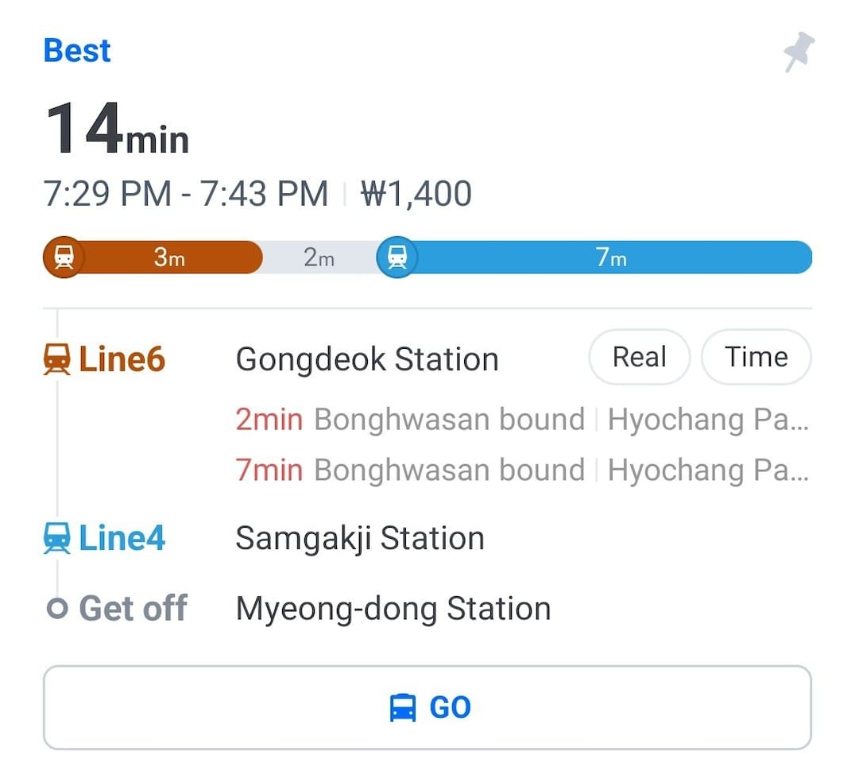Tap the blue Line 4 train icon in timeline bar

[397, 258]
